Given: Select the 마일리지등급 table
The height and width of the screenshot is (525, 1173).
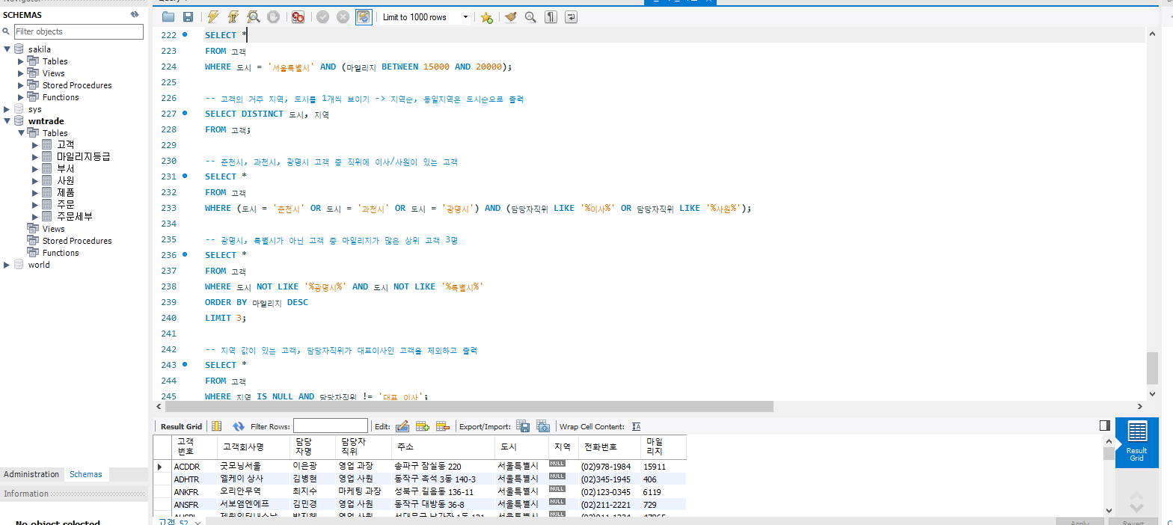Looking at the screenshot, I should pyautogui.click(x=84, y=157).
